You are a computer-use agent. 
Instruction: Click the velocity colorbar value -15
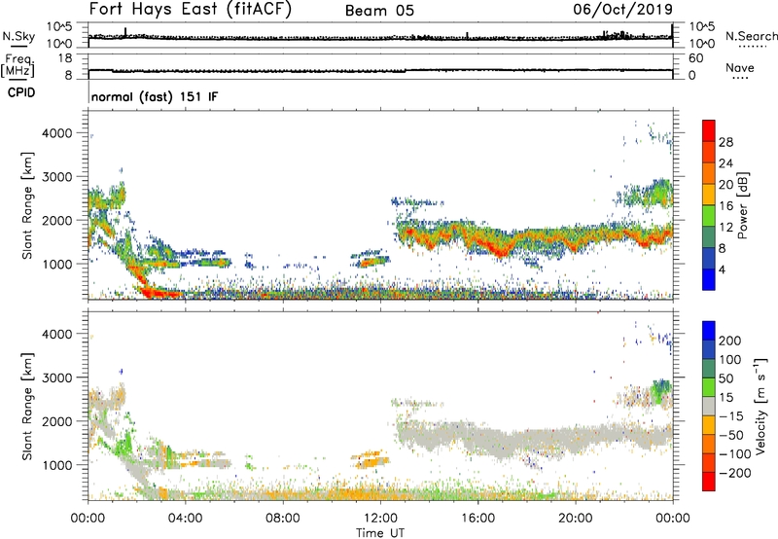tap(731, 415)
